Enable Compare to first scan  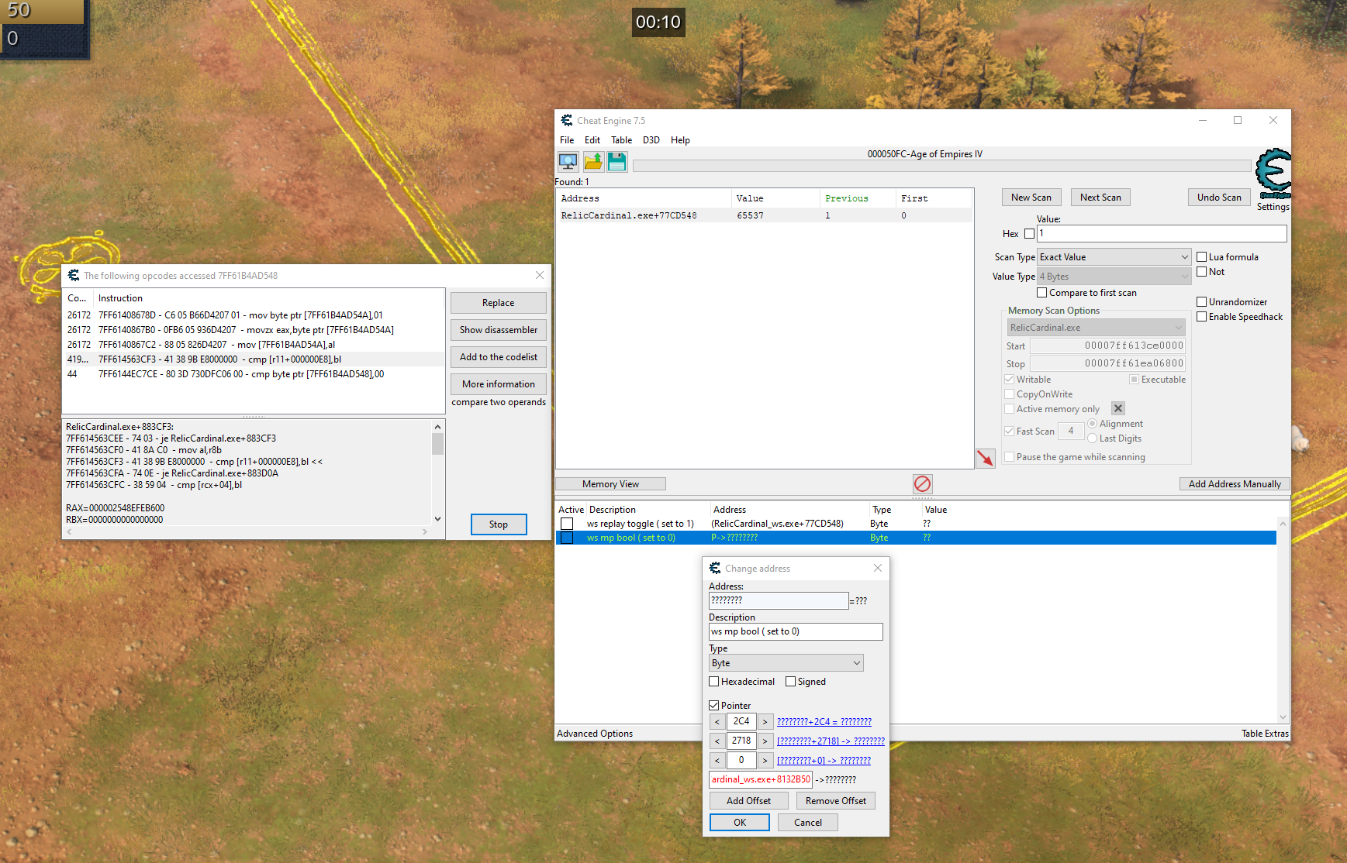1041,293
